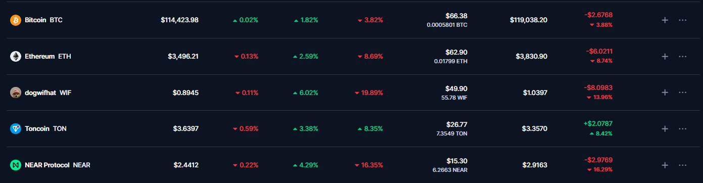
Task: Open the dogwifhat row more options menu
Action: tap(683, 93)
